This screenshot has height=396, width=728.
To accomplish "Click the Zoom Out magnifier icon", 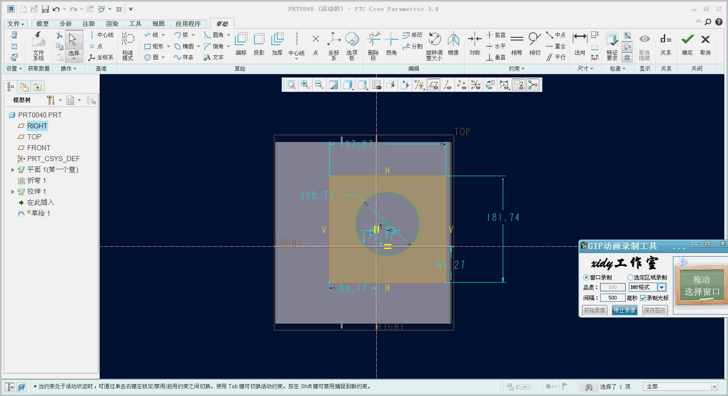I will point(319,85).
